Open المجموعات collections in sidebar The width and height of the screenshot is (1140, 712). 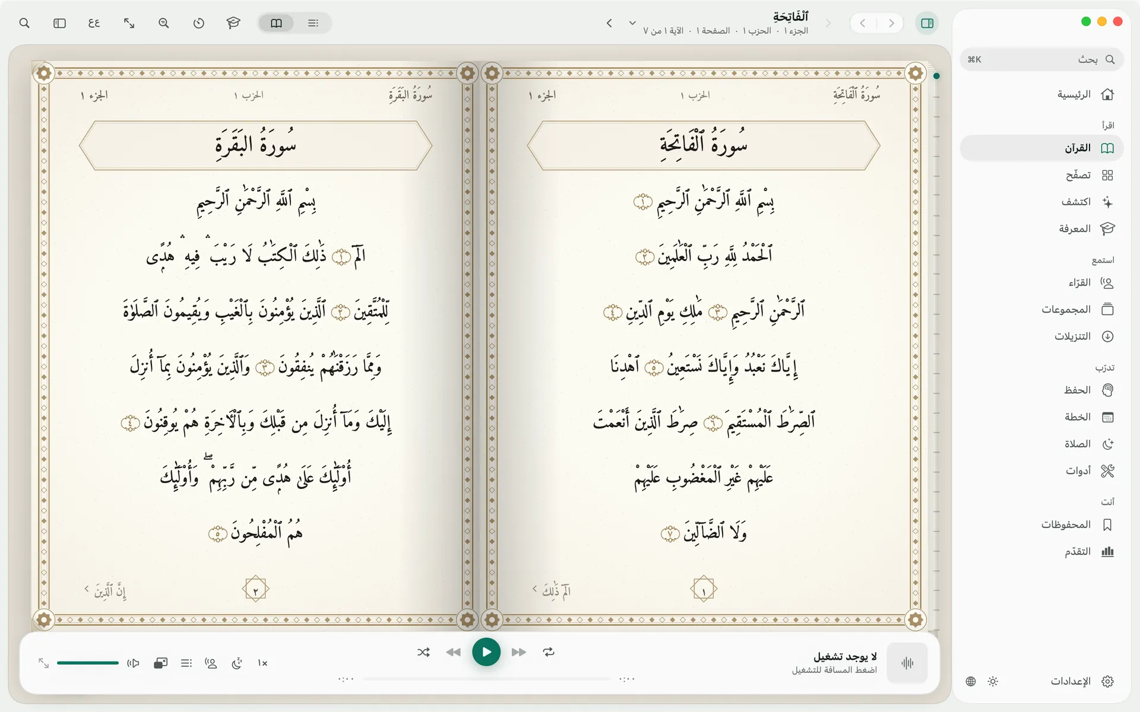pyautogui.click(x=1041, y=309)
